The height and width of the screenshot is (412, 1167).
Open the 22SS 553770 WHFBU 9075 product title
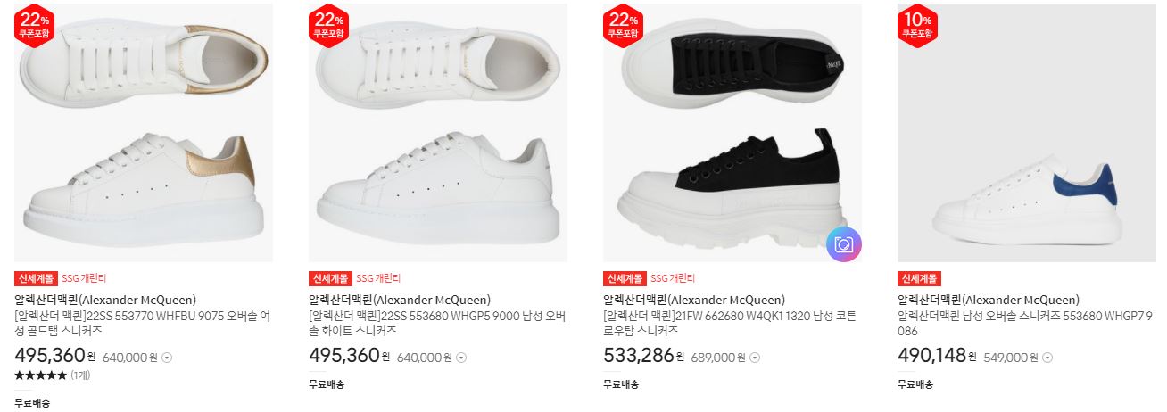pyautogui.click(x=143, y=323)
